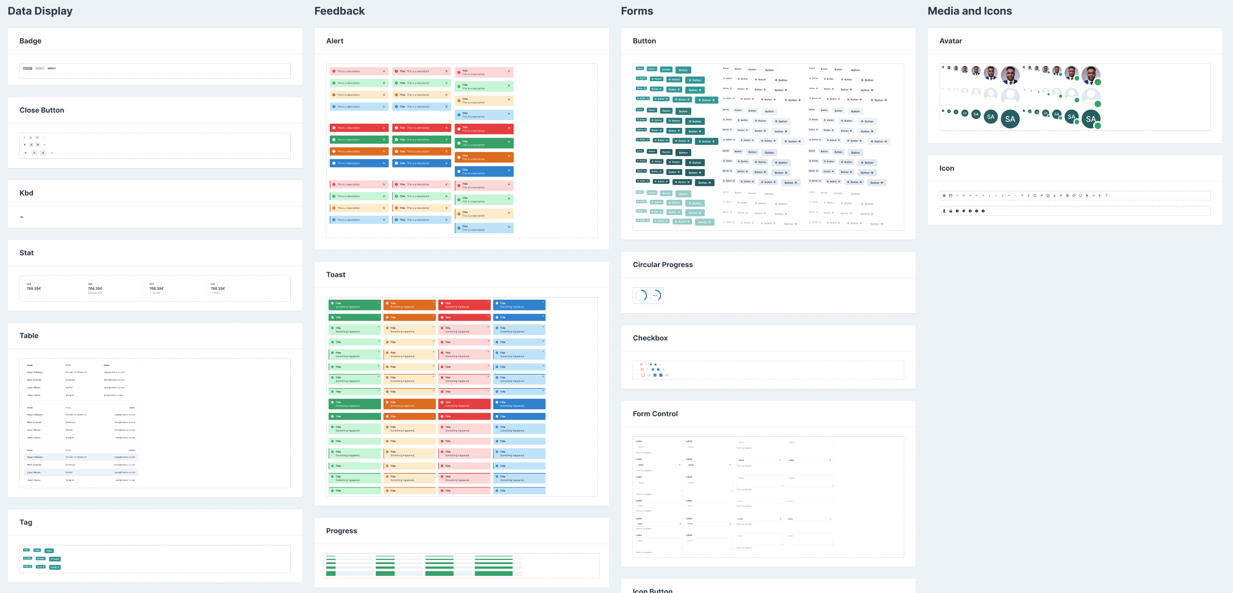
Task: Click the circular progress showing 40%
Action: (656, 295)
